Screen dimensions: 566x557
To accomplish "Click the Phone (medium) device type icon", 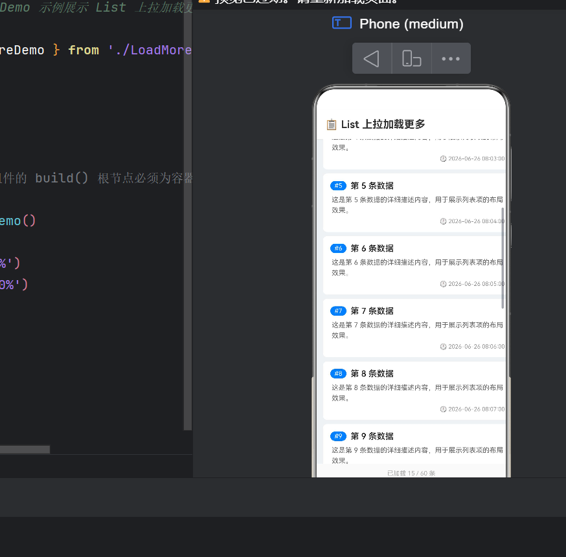I will (341, 23).
